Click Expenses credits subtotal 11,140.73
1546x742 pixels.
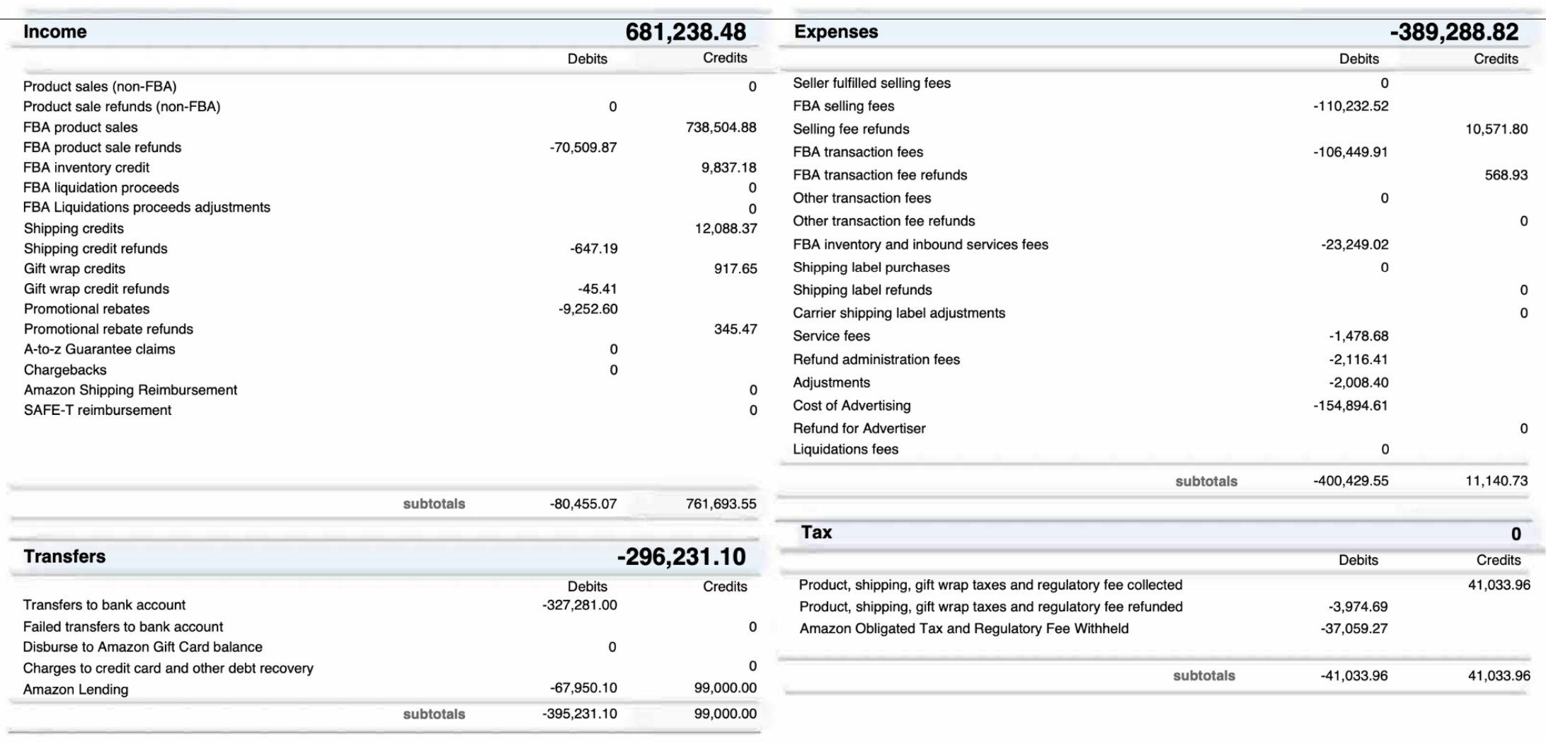point(1496,481)
